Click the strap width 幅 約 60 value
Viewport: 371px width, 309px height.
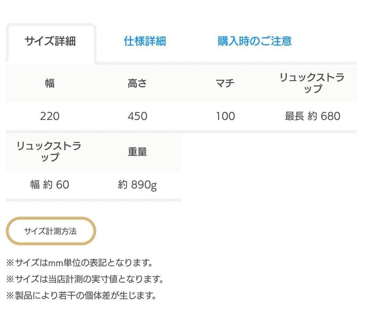tap(50, 184)
